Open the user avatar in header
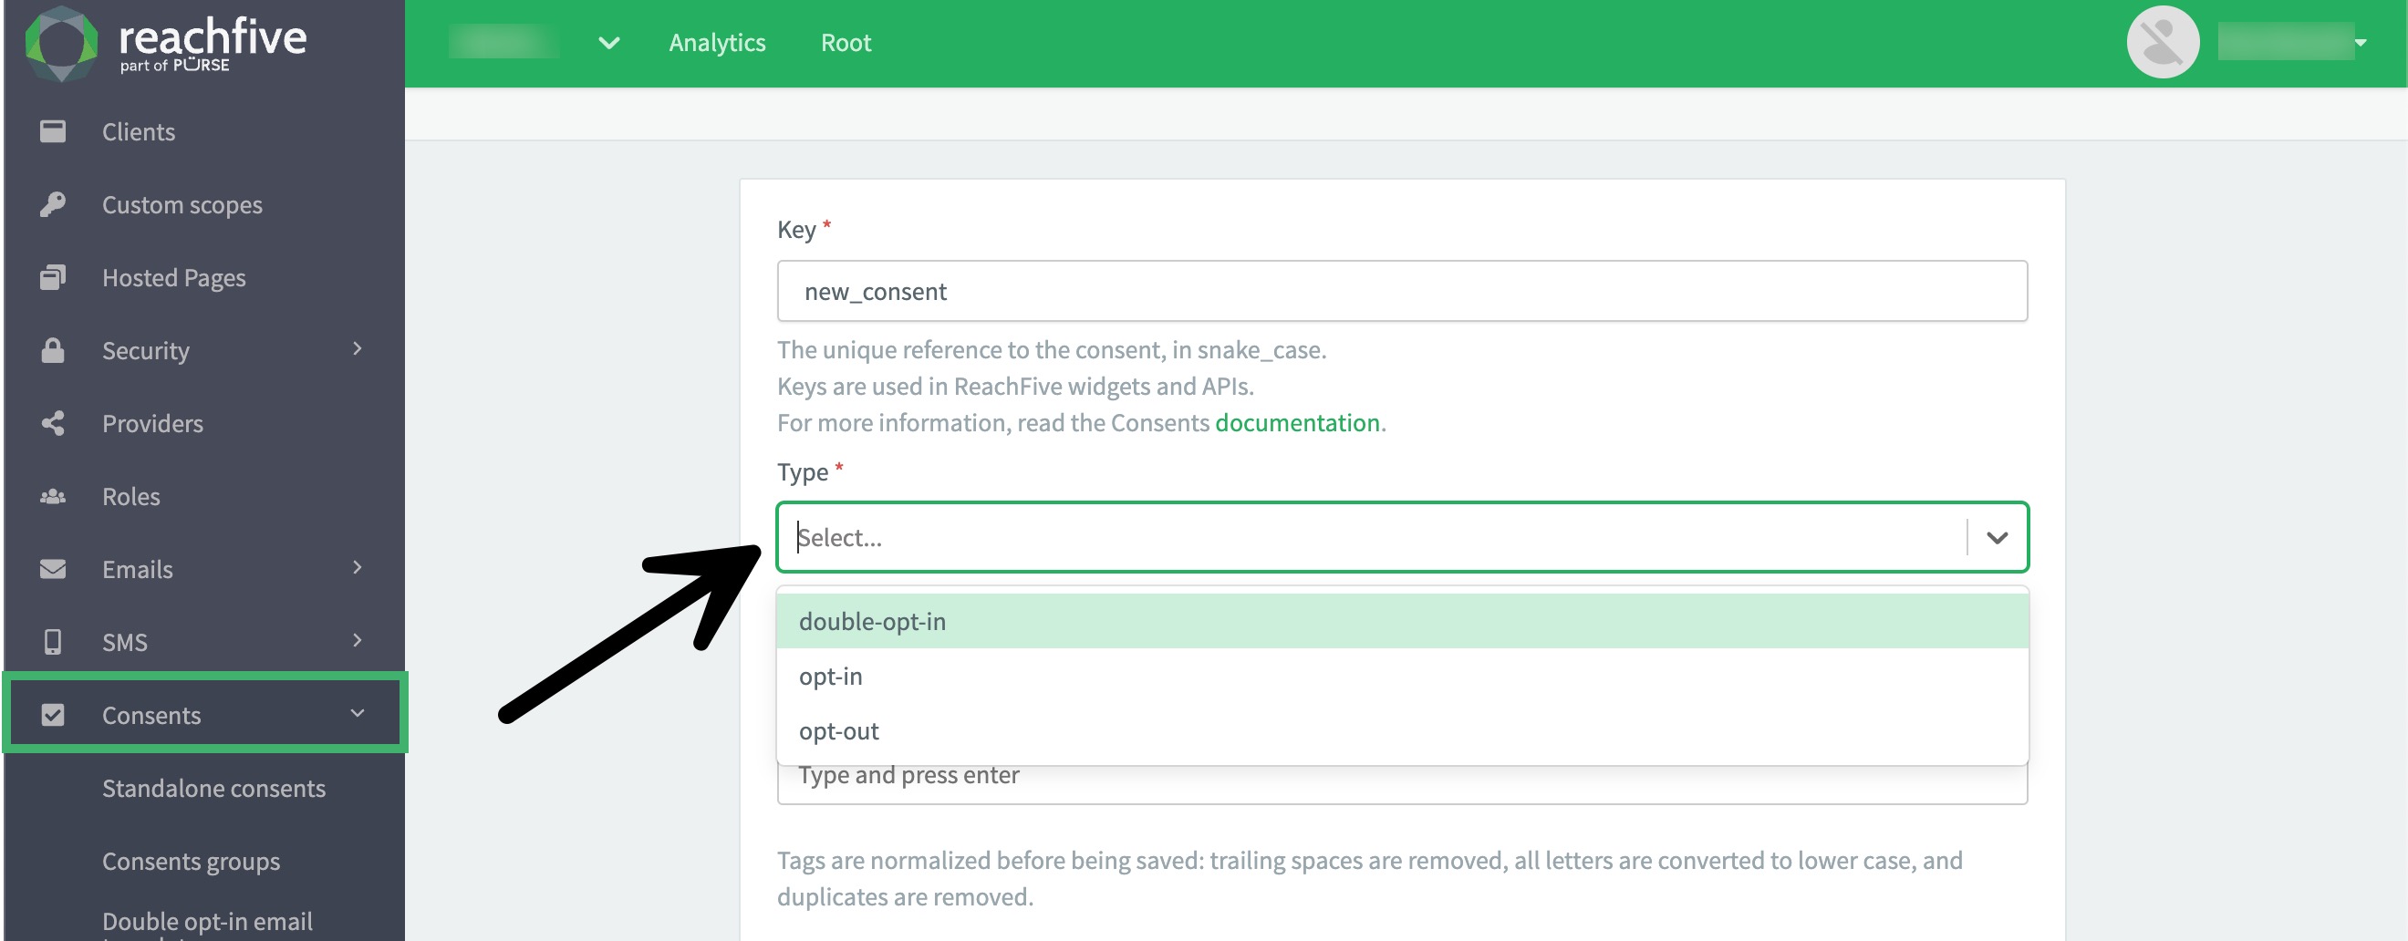The width and height of the screenshot is (2408, 941). tap(2162, 43)
